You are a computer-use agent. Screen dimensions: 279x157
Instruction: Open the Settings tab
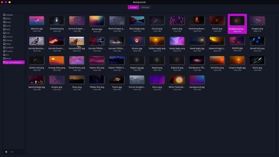coord(145,7)
